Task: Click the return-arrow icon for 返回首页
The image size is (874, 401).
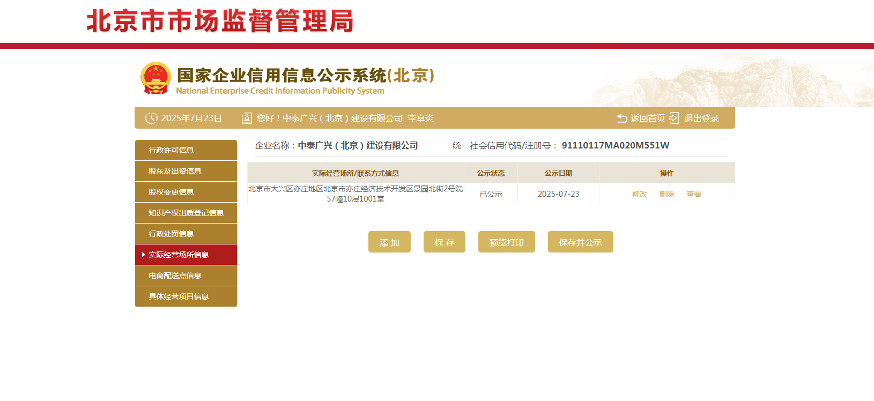Action: point(622,118)
